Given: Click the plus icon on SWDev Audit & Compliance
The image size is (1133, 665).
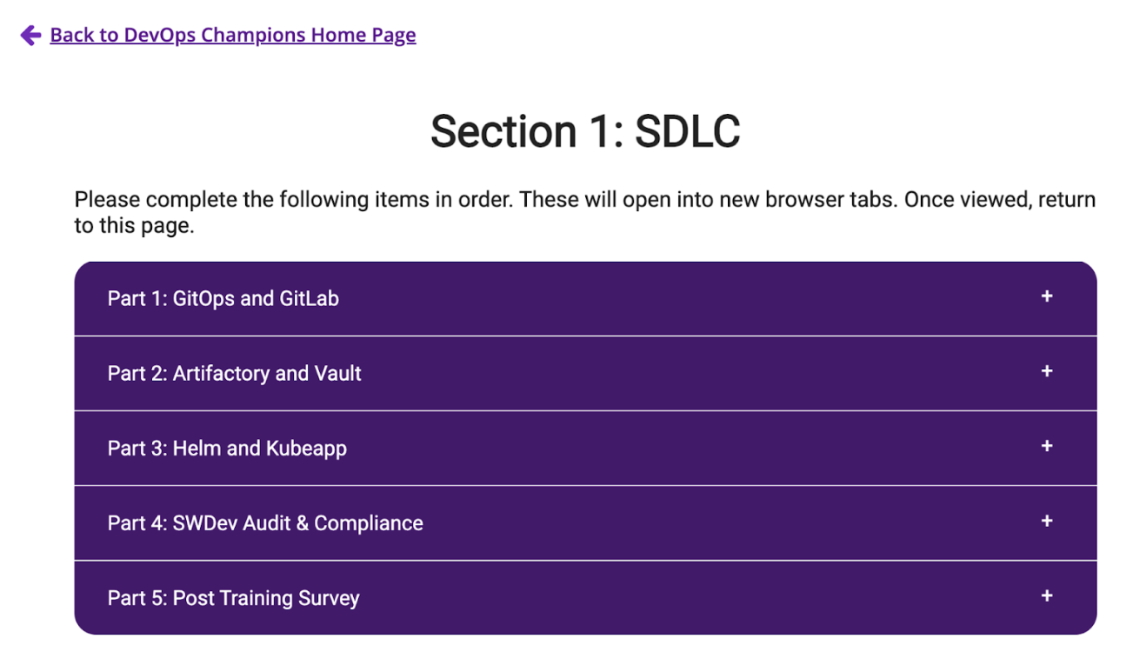Looking at the screenshot, I should point(1047,521).
